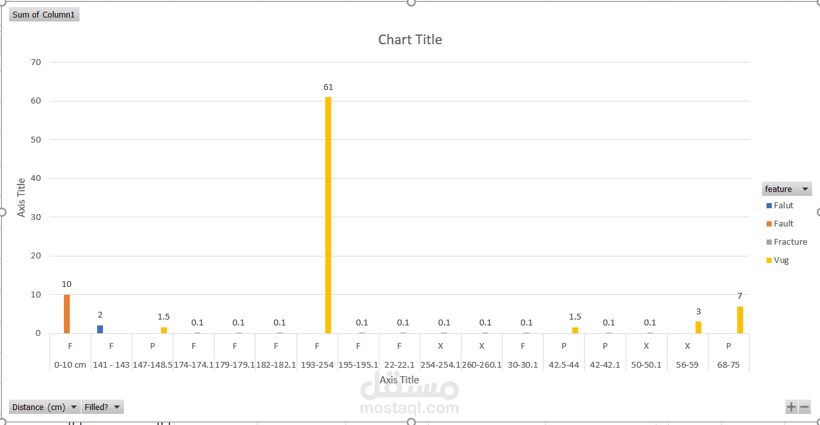Click the Sum of Column1 field button

pyautogui.click(x=44, y=14)
